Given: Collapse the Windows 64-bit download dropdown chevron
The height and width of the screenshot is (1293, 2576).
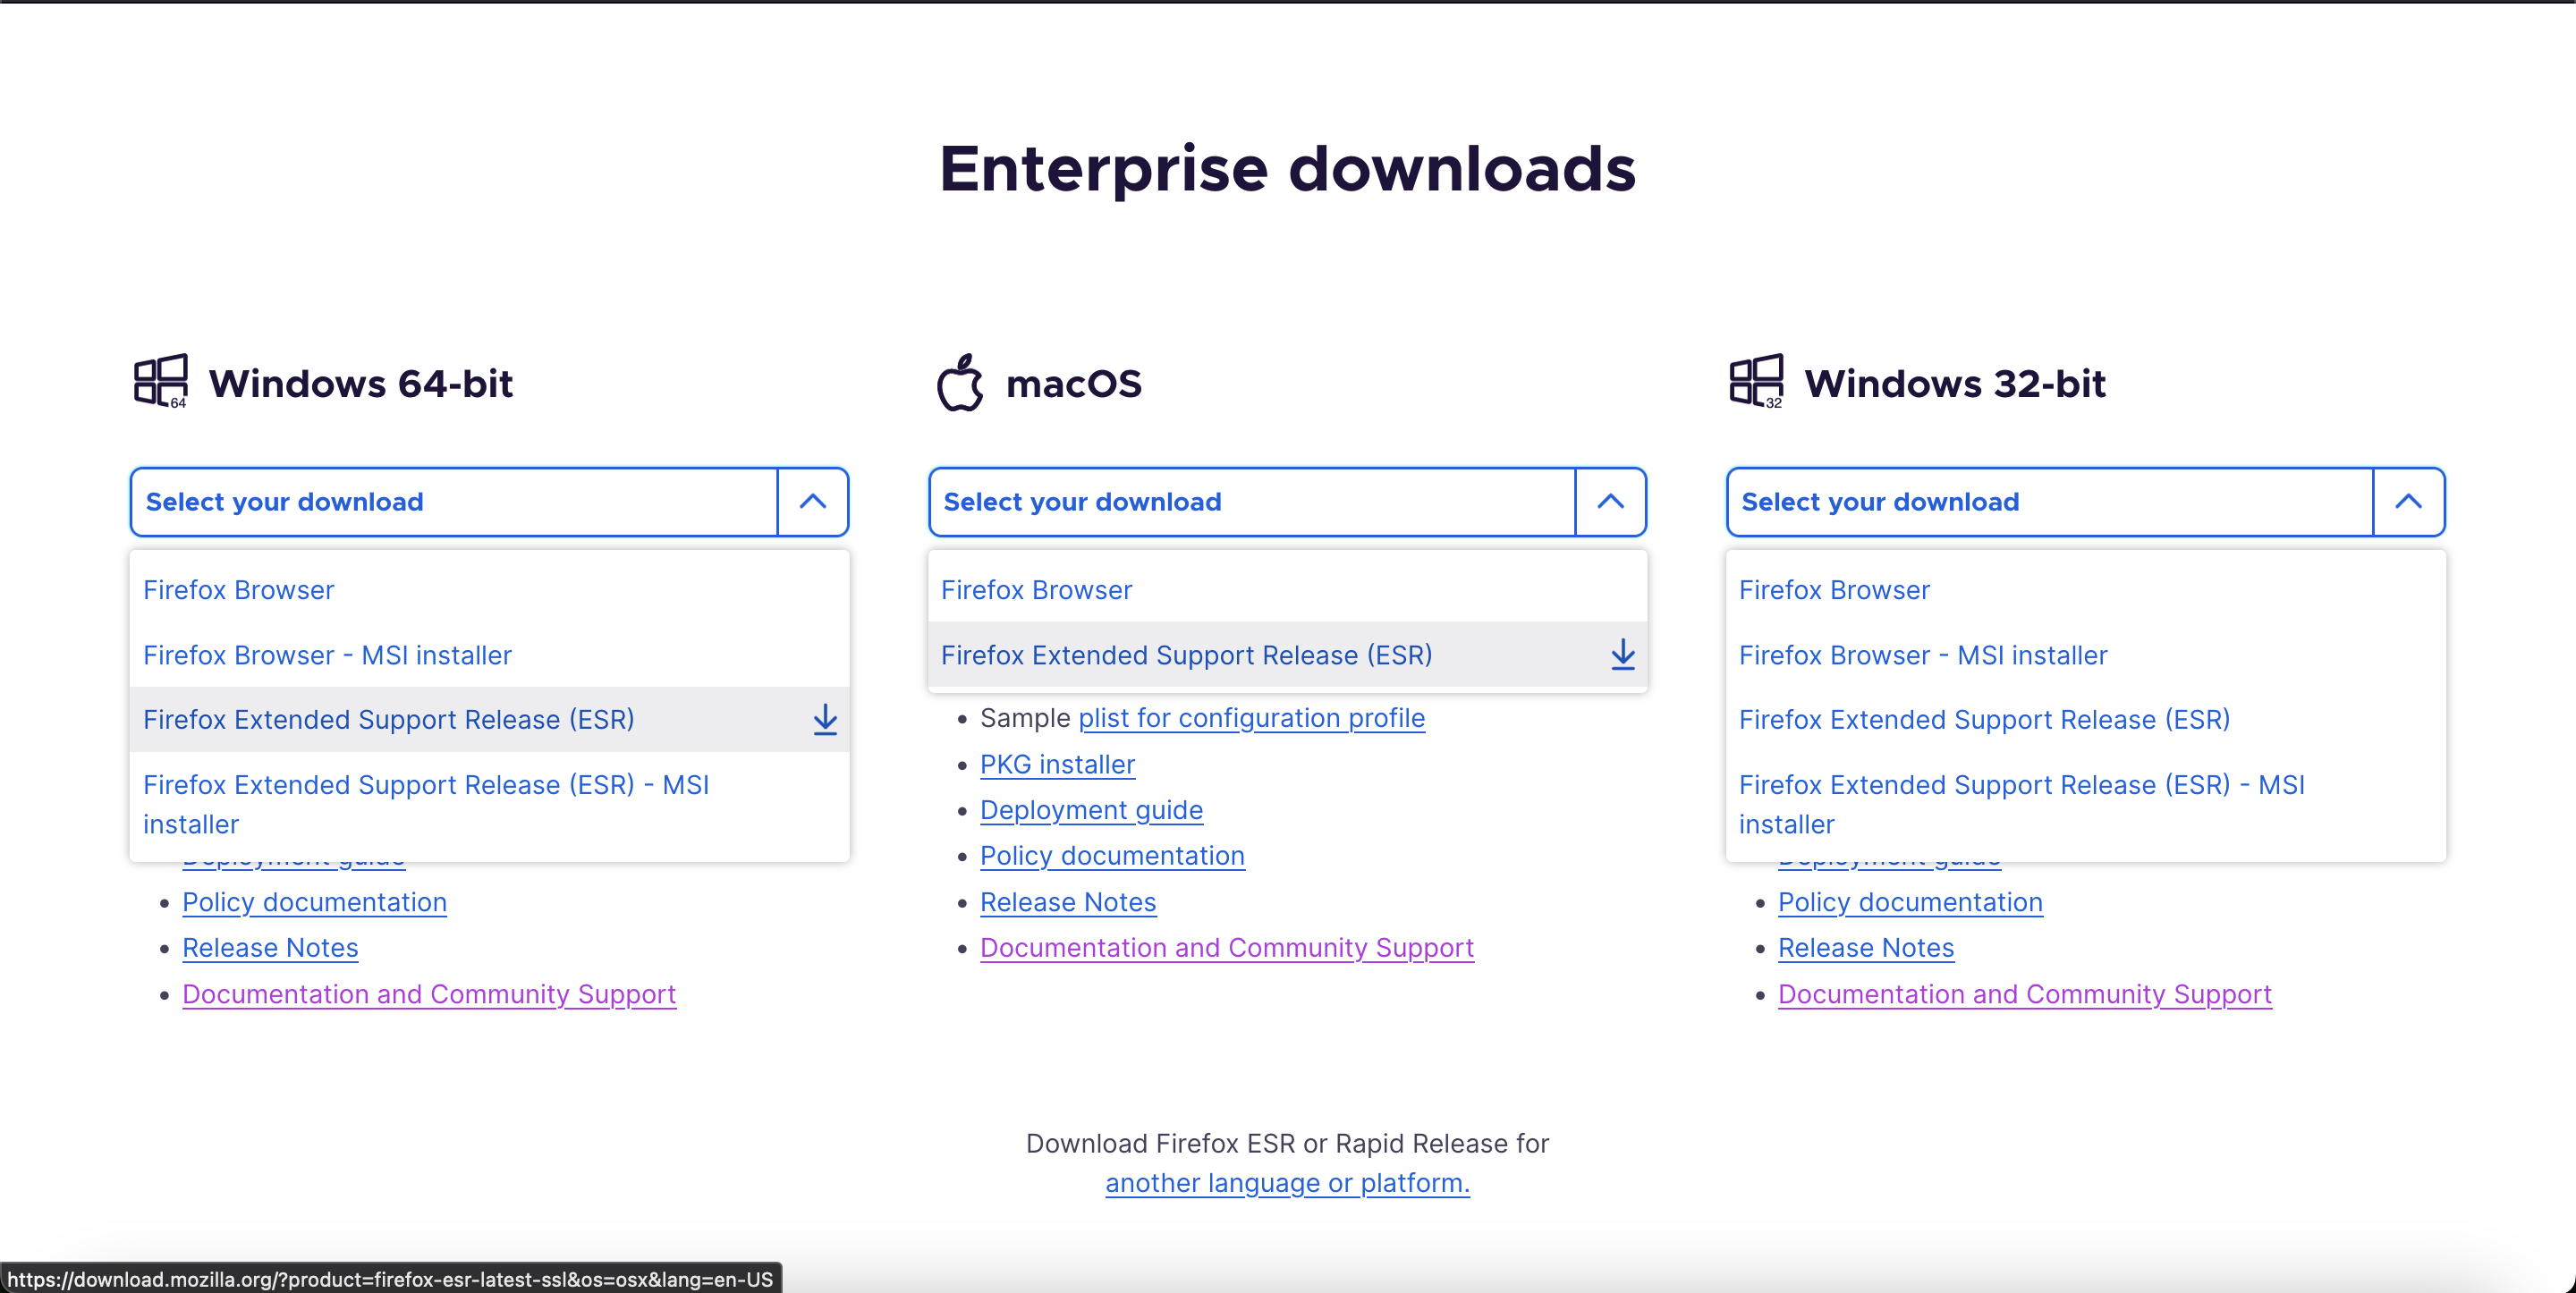Looking at the screenshot, I should [813, 502].
